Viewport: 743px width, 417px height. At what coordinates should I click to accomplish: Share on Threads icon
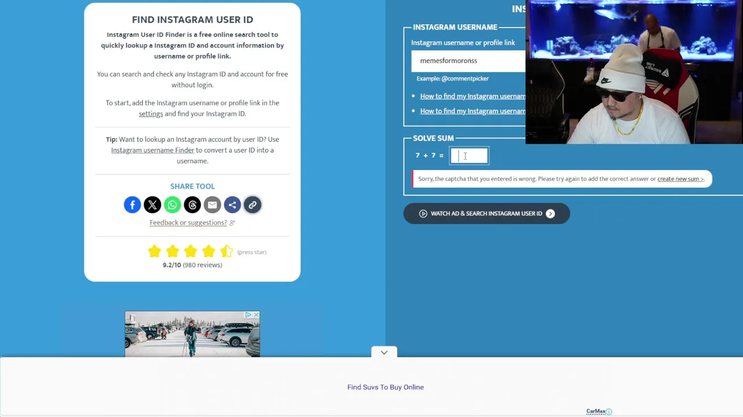coord(192,205)
